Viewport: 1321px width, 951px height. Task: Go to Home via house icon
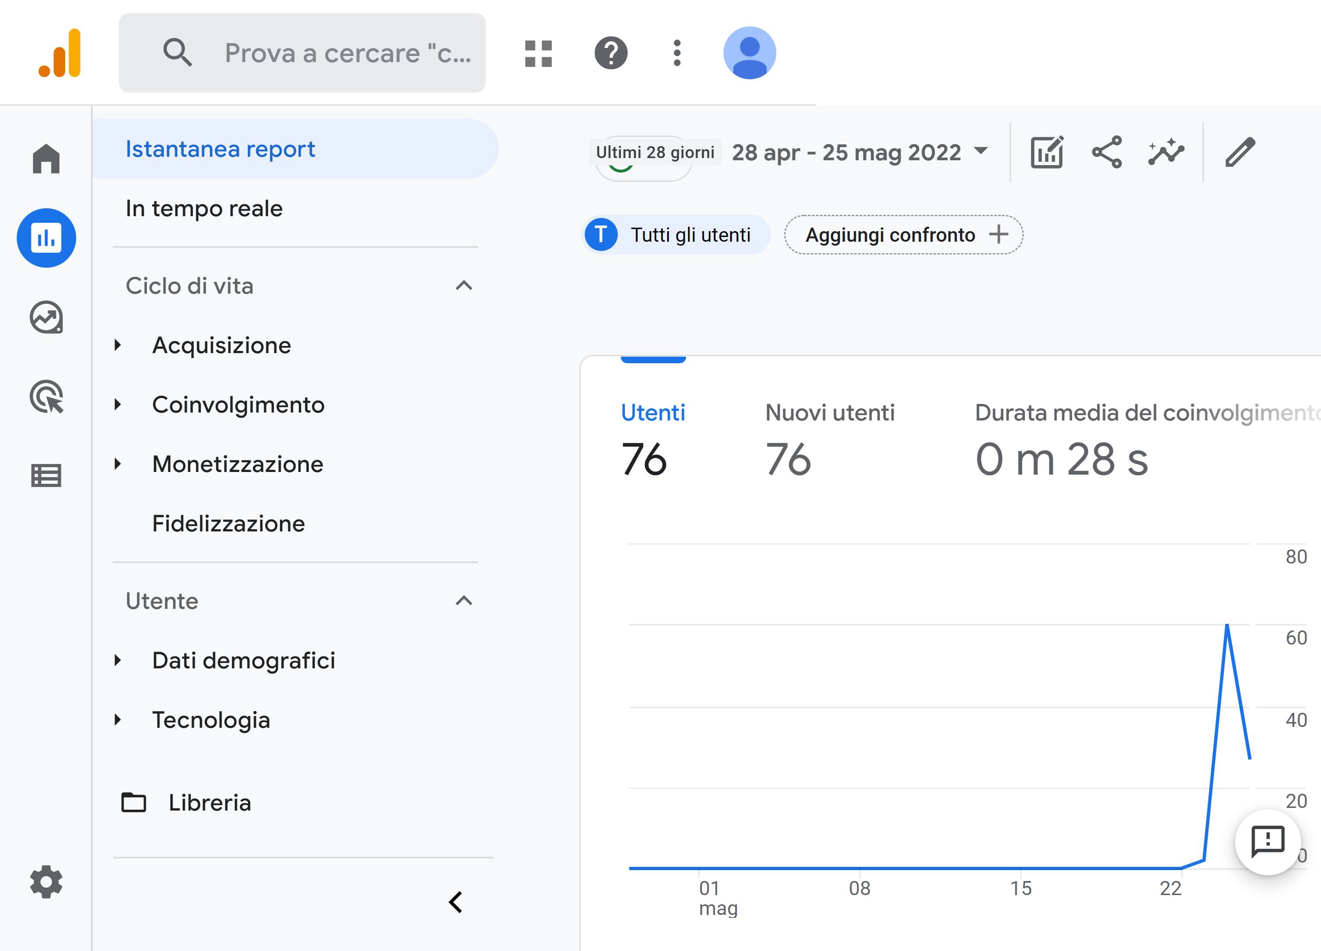pos(46,158)
